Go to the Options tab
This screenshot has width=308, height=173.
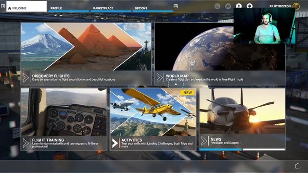pyautogui.click(x=153, y=8)
